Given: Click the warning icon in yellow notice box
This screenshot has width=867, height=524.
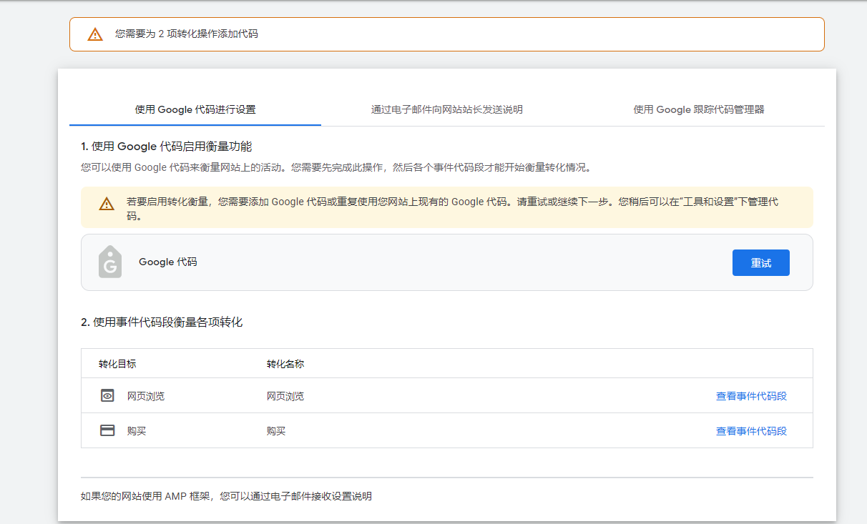Looking at the screenshot, I should tap(107, 204).
